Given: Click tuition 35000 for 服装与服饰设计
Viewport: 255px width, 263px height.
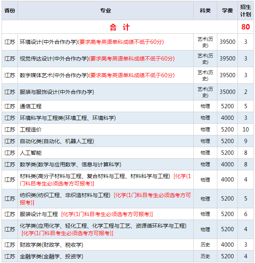Looking at the screenshot, I should [x=227, y=92].
